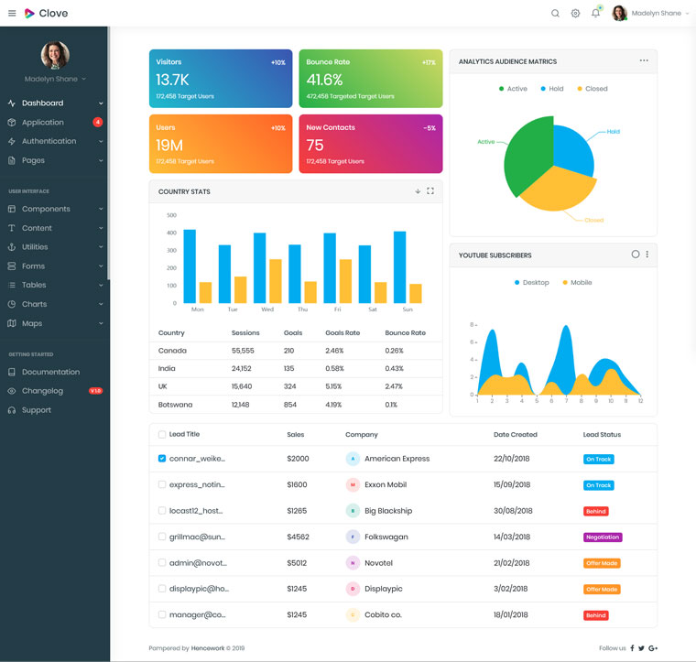The image size is (696, 662).
Task: Uncheck the connar_weike lead checkbox
Action: coord(162,459)
